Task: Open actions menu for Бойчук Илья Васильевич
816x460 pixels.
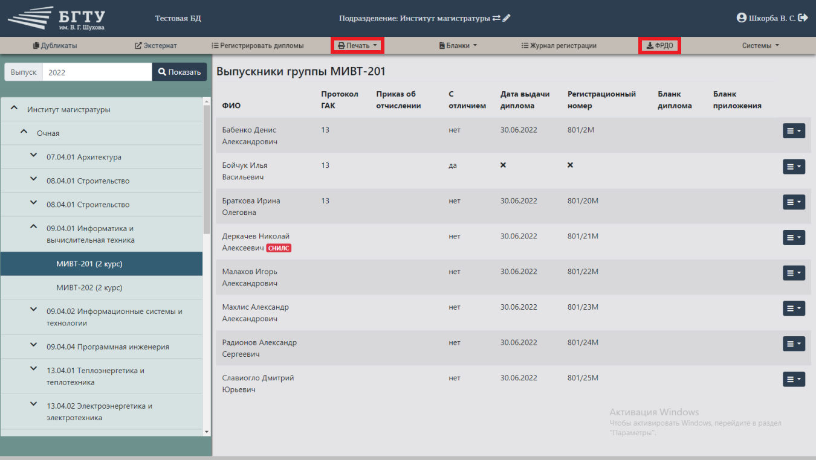Action: (x=794, y=167)
